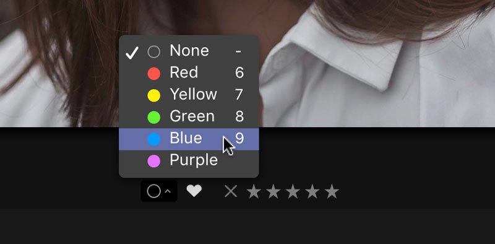Click the chevron beside the label circle
Viewport: 495px width, 244px height.
point(168,191)
